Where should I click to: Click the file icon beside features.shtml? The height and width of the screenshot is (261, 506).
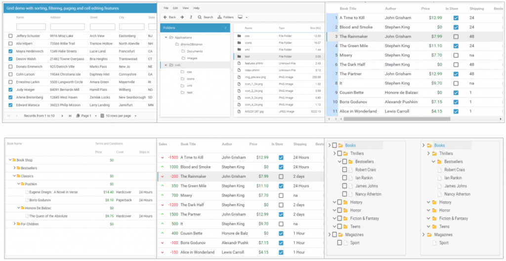(239, 63)
